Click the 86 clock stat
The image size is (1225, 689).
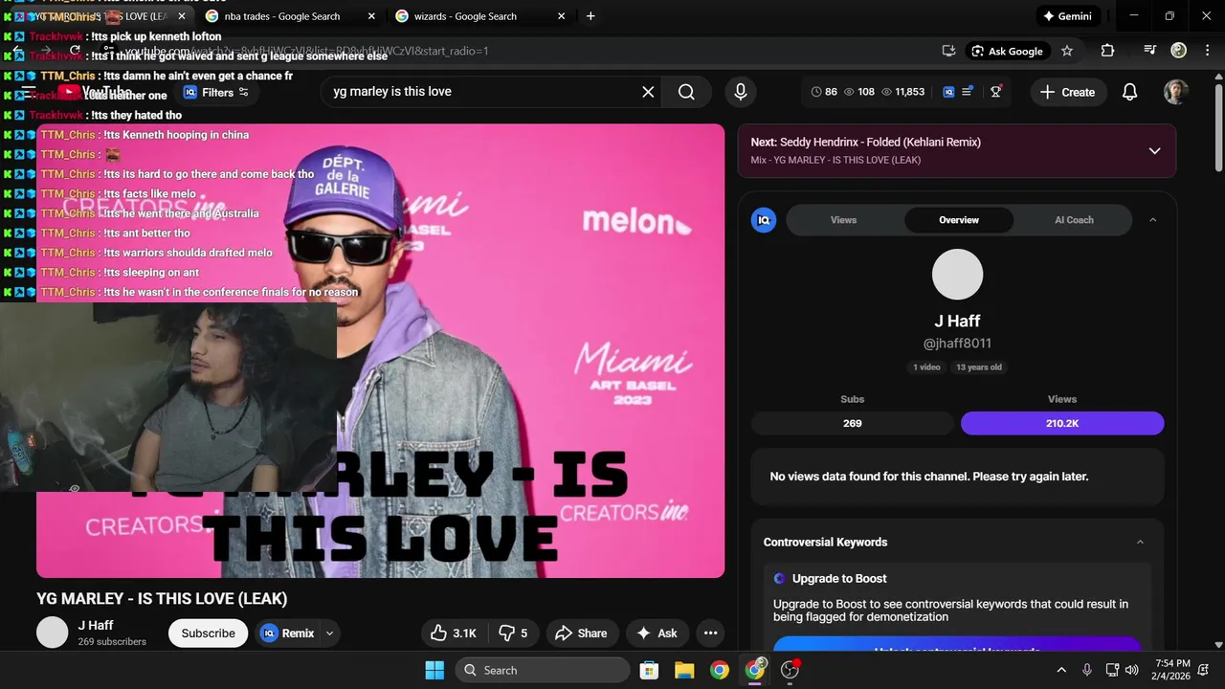pos(824,92)
